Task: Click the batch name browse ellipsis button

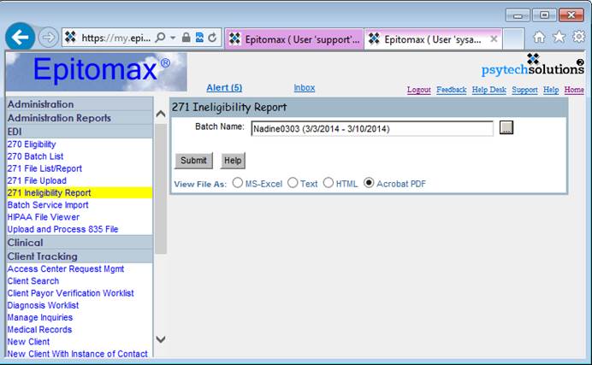Action: pyautogui.click(x=506, y=128)
